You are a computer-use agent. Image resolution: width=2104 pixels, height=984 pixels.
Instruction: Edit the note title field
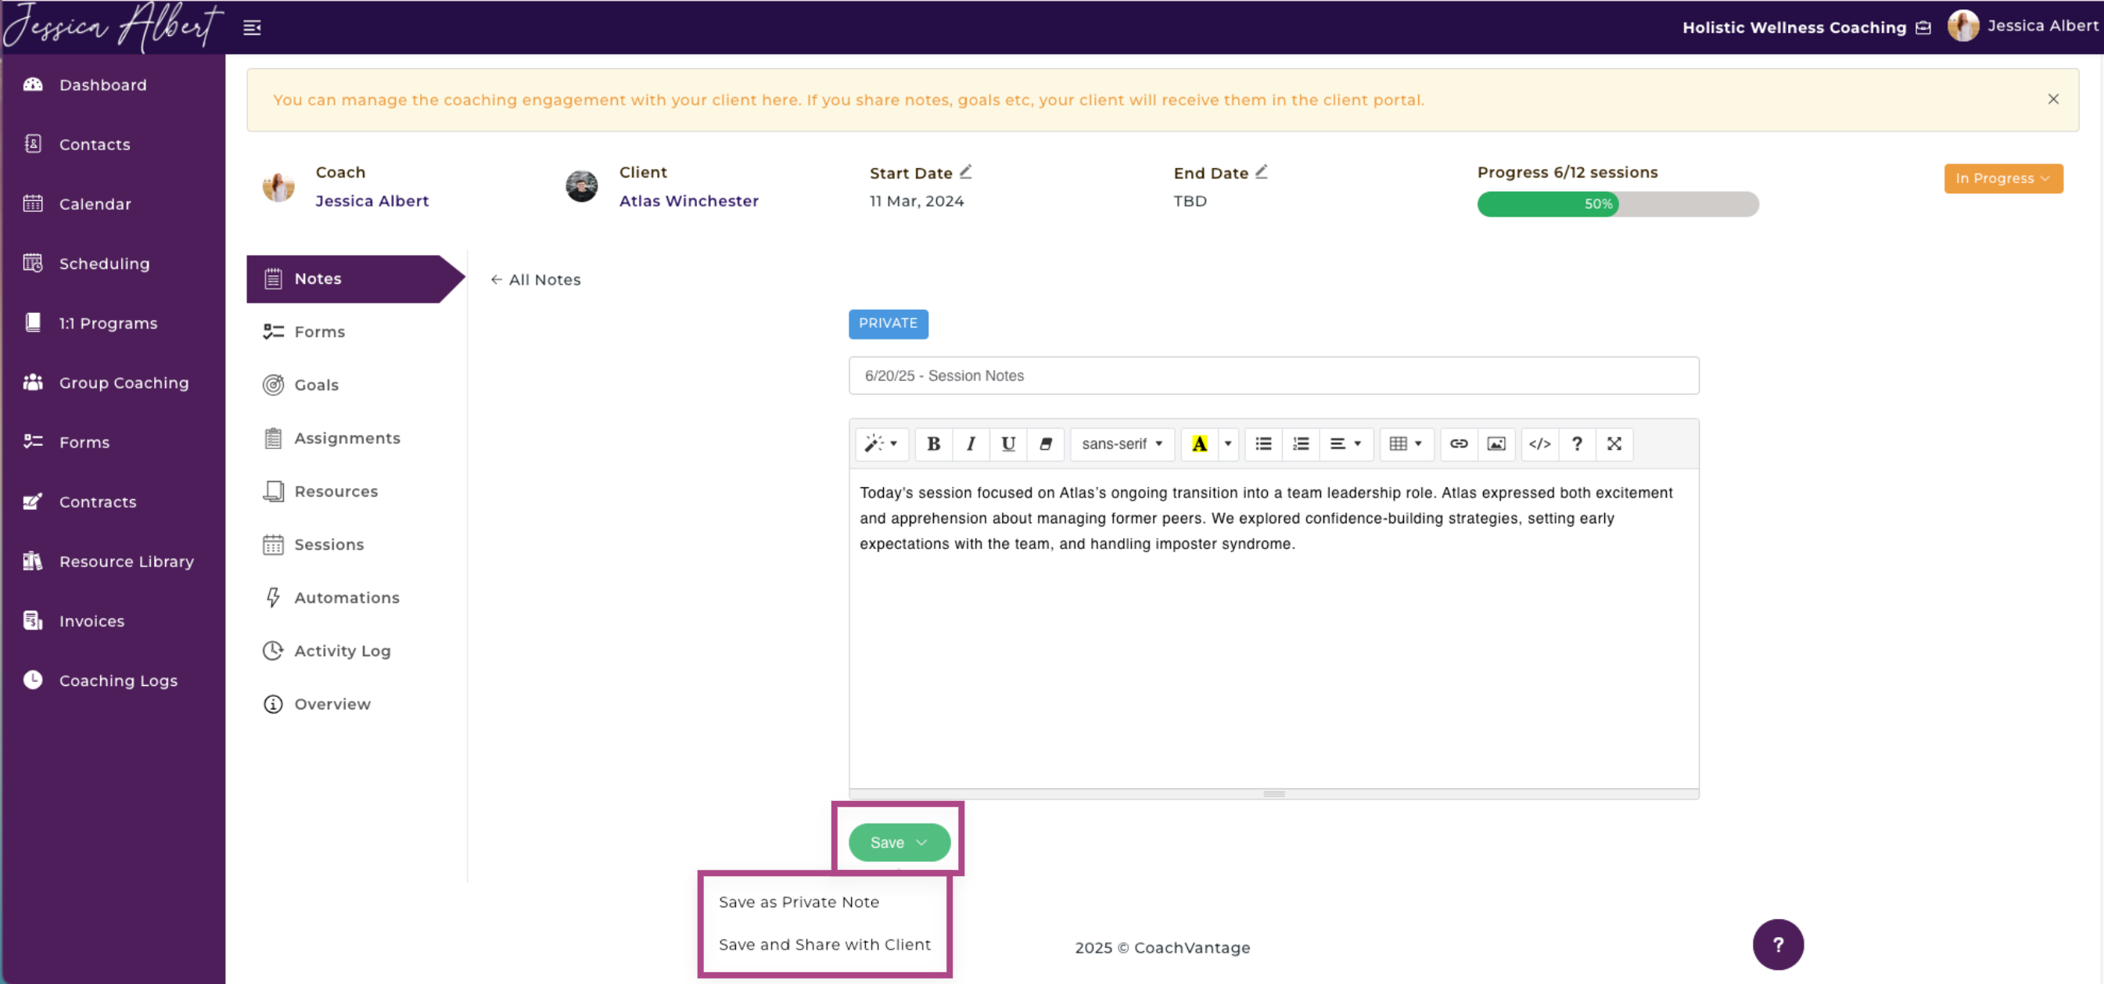(1273, 375)
